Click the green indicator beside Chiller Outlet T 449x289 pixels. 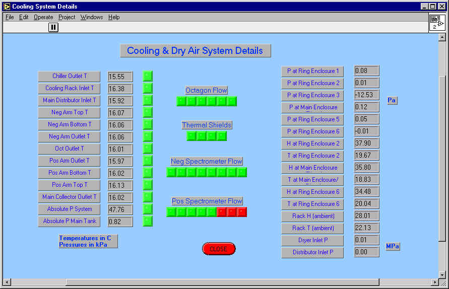[148, 76]
